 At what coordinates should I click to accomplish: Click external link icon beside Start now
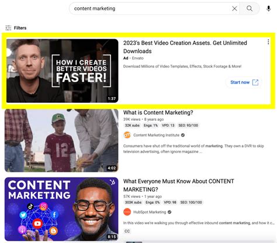point(255,82)
